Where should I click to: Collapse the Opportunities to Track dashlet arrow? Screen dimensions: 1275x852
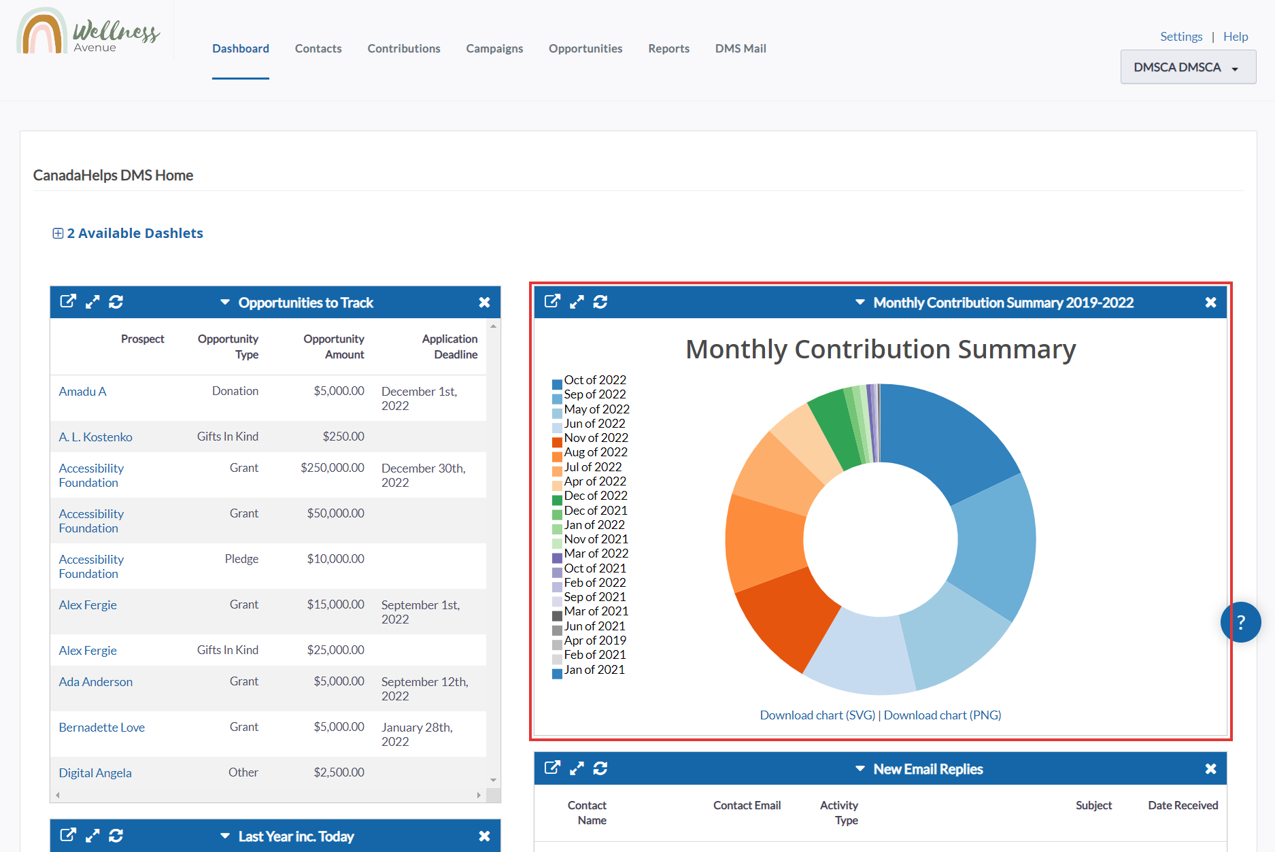225,303
